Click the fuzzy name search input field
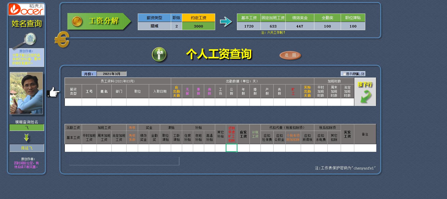This screenshot has height=199, width=447. click(x=27, y=127)
